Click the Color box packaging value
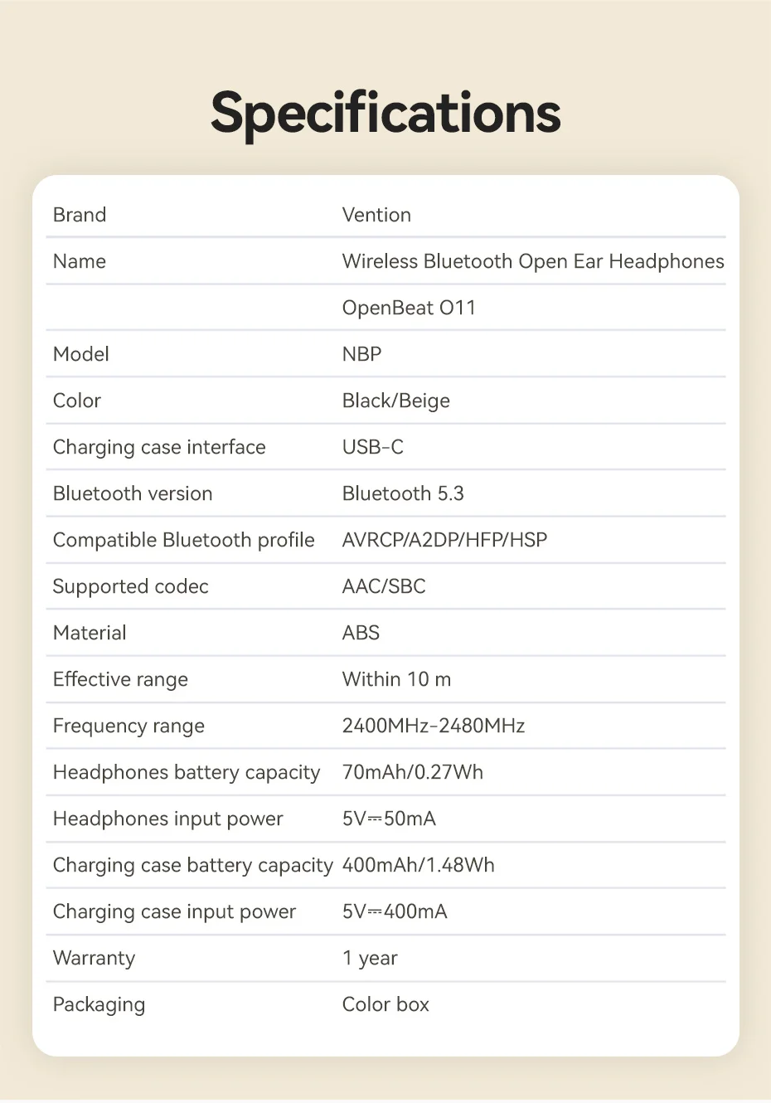Image resolution: width=771 pixels, height=1103 pixels. tap(385, 1004)
